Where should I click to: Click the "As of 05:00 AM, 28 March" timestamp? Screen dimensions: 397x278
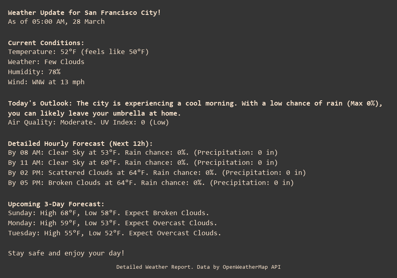click(x=56, y=21)
